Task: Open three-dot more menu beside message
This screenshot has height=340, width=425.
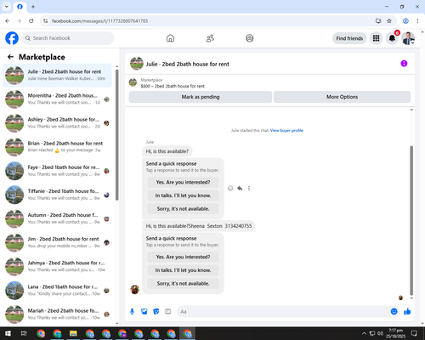Action: [x=249, y=188]
